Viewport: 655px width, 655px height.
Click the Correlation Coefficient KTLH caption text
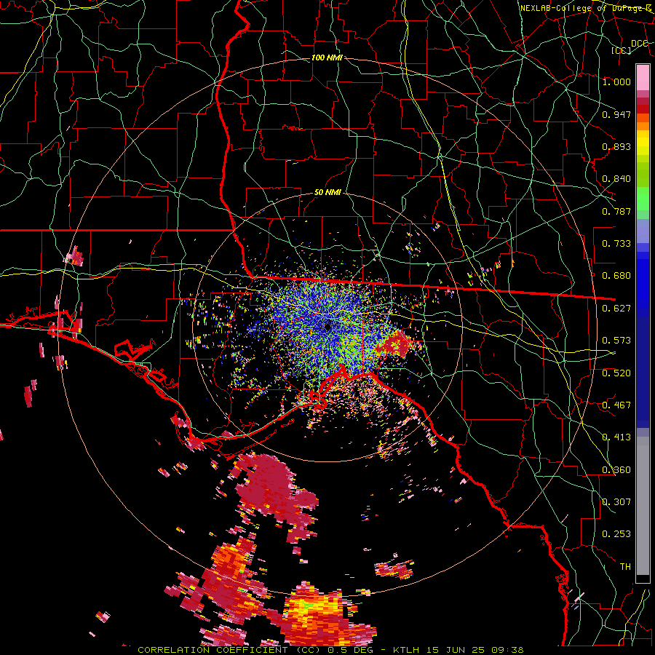point(330,650)
